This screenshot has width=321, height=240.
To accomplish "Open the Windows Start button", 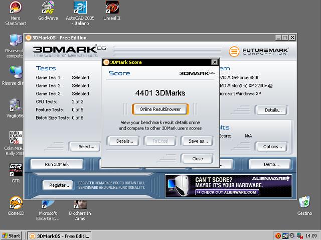I will tap(11, 236).
